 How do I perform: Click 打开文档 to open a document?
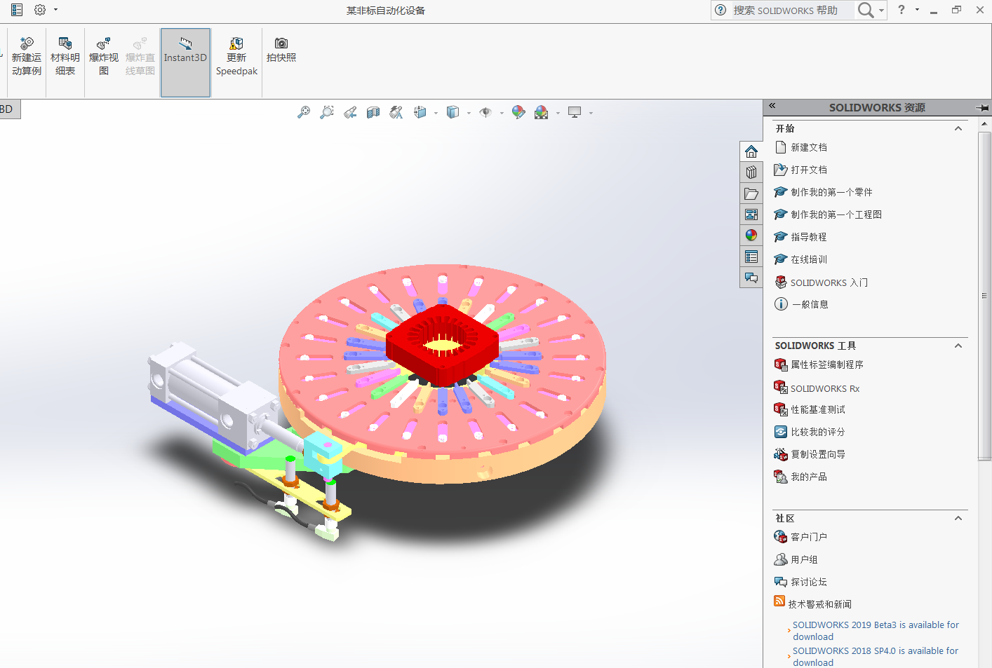pos(800,170)
